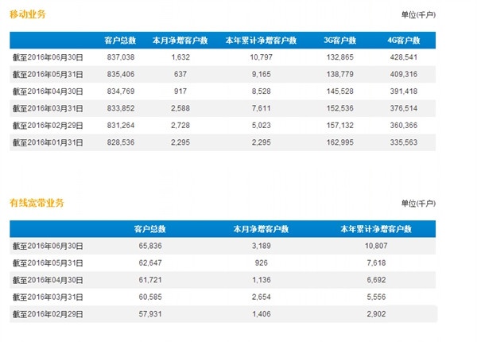Click the 4G value 391,418

(404, 91)
